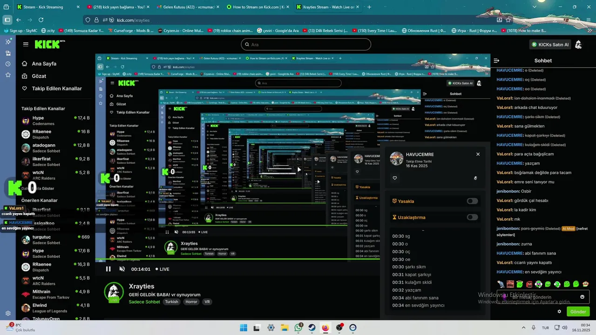
Task: Go back to previous page
Action: pos(19,20)
